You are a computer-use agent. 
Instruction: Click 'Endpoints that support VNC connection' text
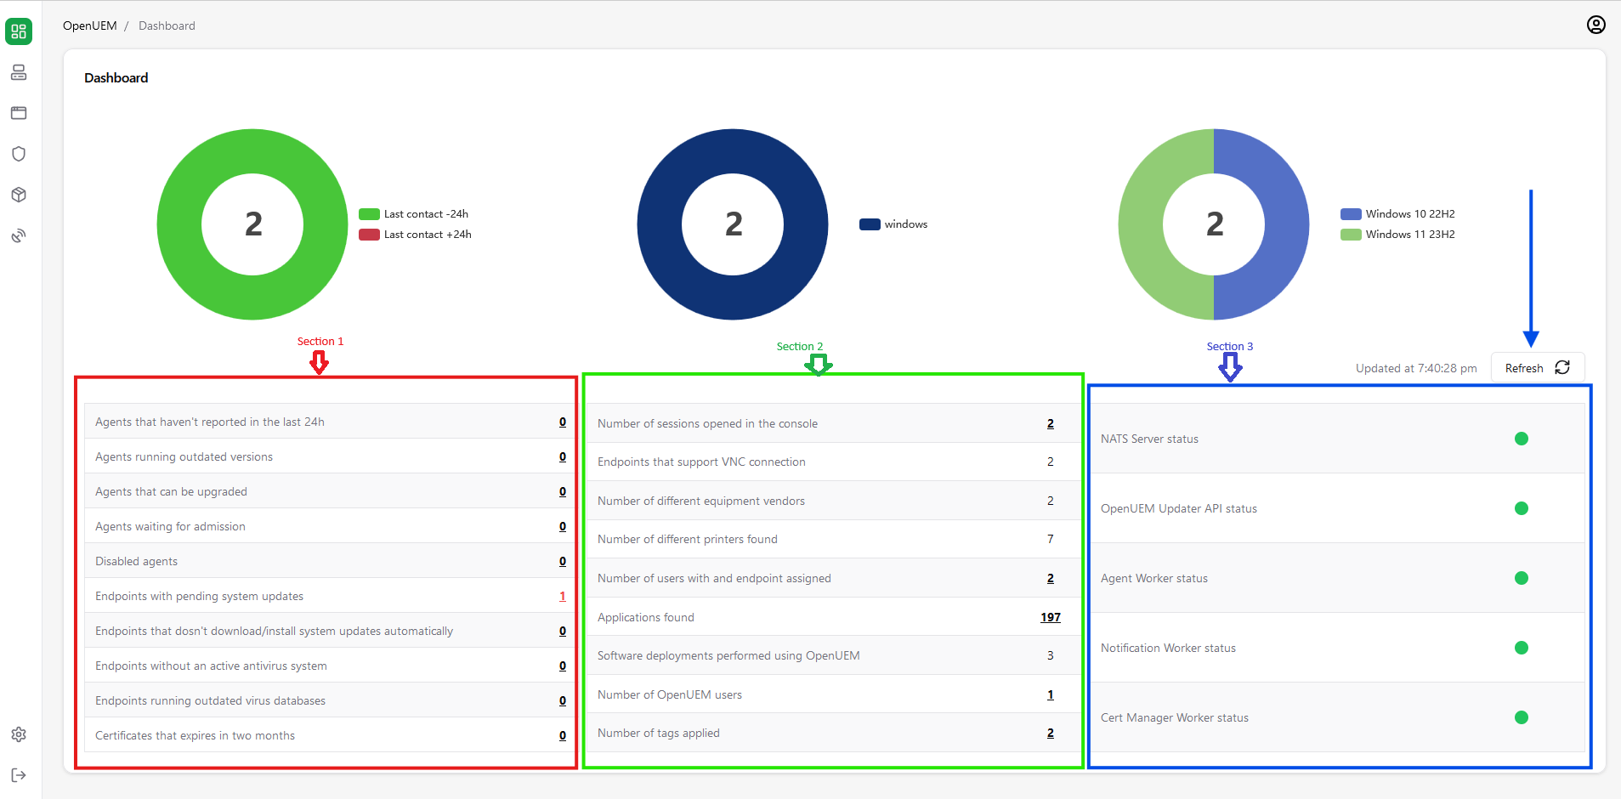701,462
